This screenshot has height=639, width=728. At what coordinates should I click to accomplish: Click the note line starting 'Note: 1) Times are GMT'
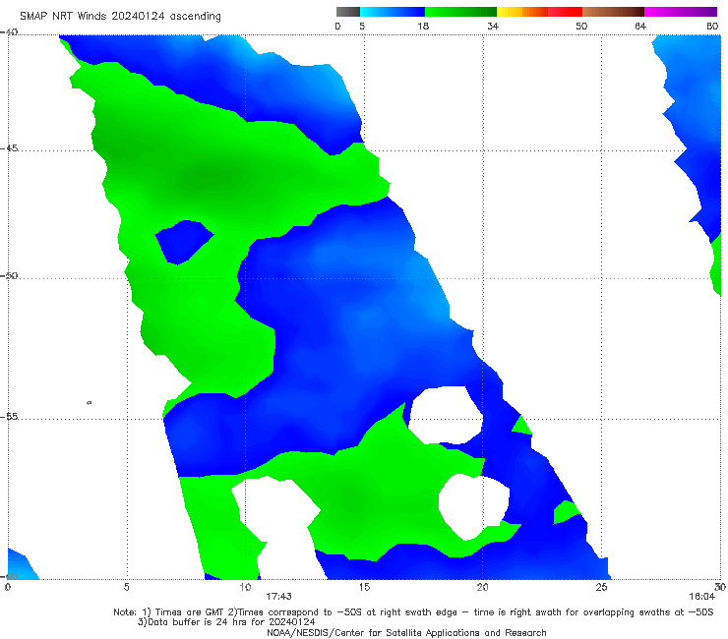click(x=413, y=612)
